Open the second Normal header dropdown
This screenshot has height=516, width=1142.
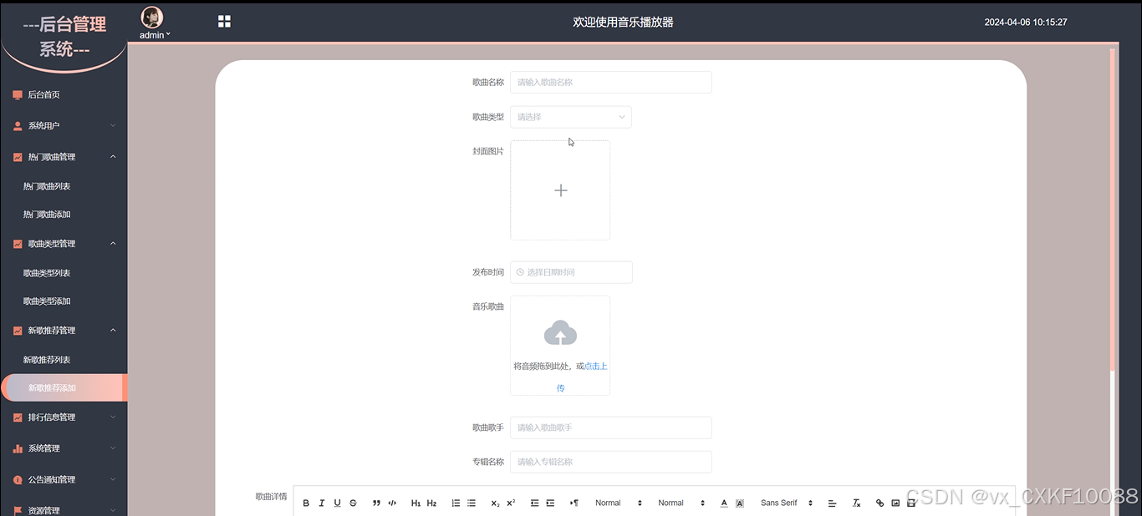(x=681, y=503)
